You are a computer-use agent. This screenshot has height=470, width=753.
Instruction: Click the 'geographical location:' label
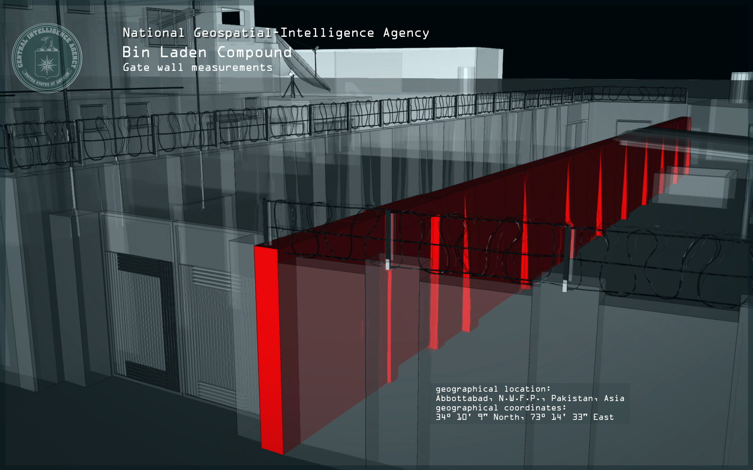[x=493, y=389]
